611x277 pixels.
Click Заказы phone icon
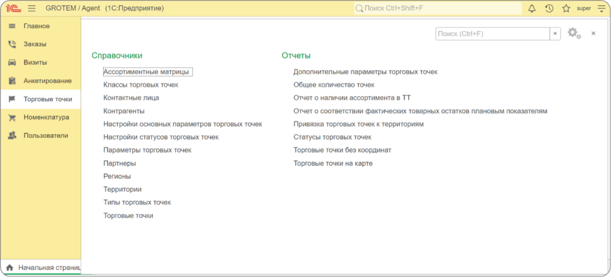[x=12, y=44]
